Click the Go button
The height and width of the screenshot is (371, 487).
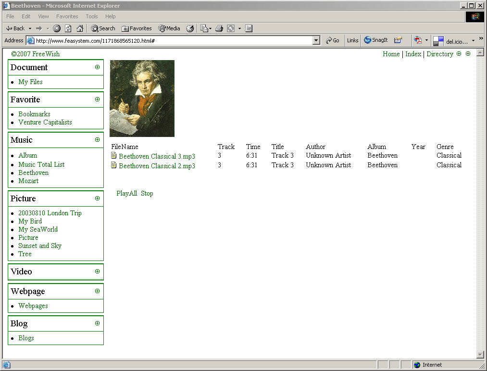(x=332, y=40)
